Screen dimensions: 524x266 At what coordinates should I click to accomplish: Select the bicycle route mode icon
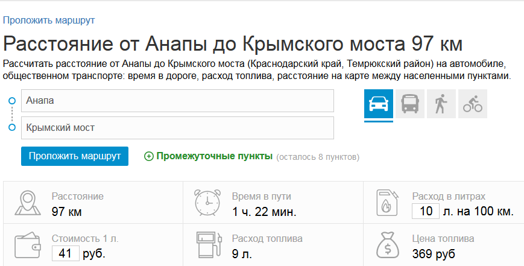click(473, 104)
